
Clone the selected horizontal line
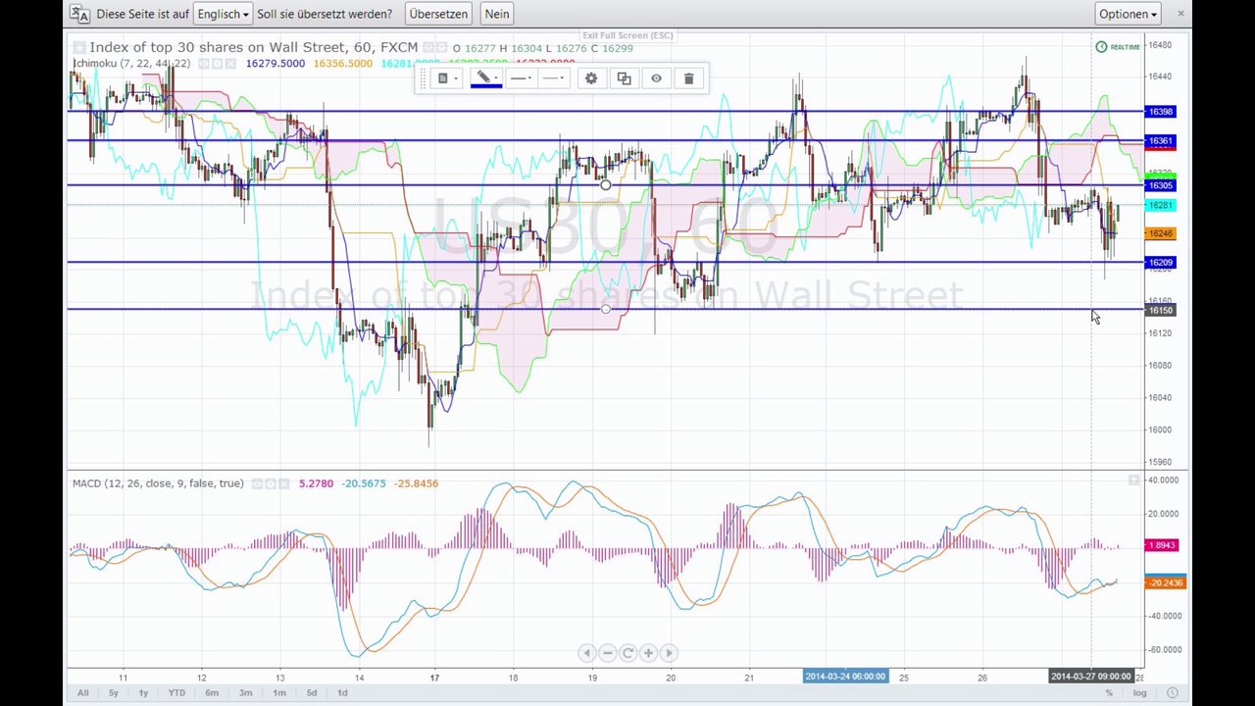tap(624, 78)
